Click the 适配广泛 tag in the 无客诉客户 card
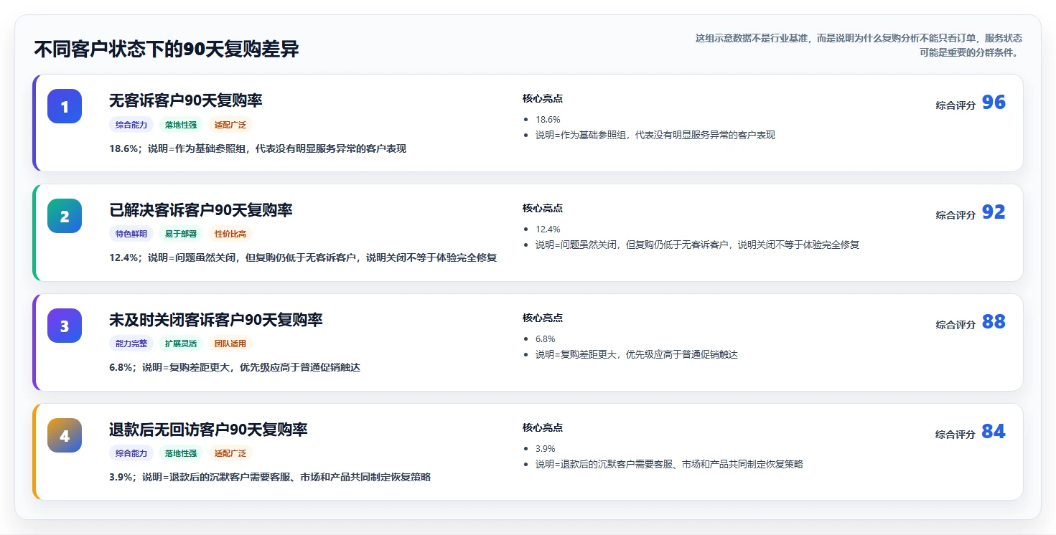The width and height of the screenshot is (1056, 535). (230, 125)
